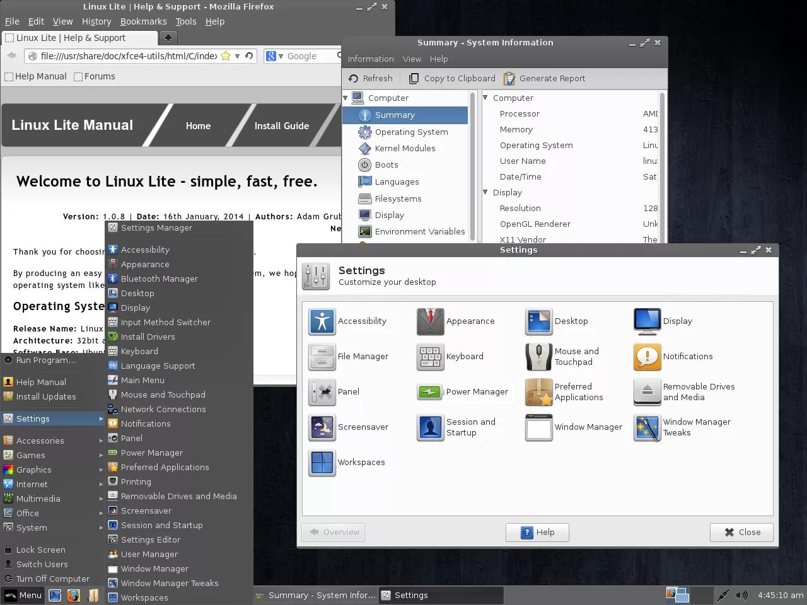Image resolution: width=807 pixels, height=605 pixels.
Task: Click Help button in Settings window
Action: pos(537,533)
